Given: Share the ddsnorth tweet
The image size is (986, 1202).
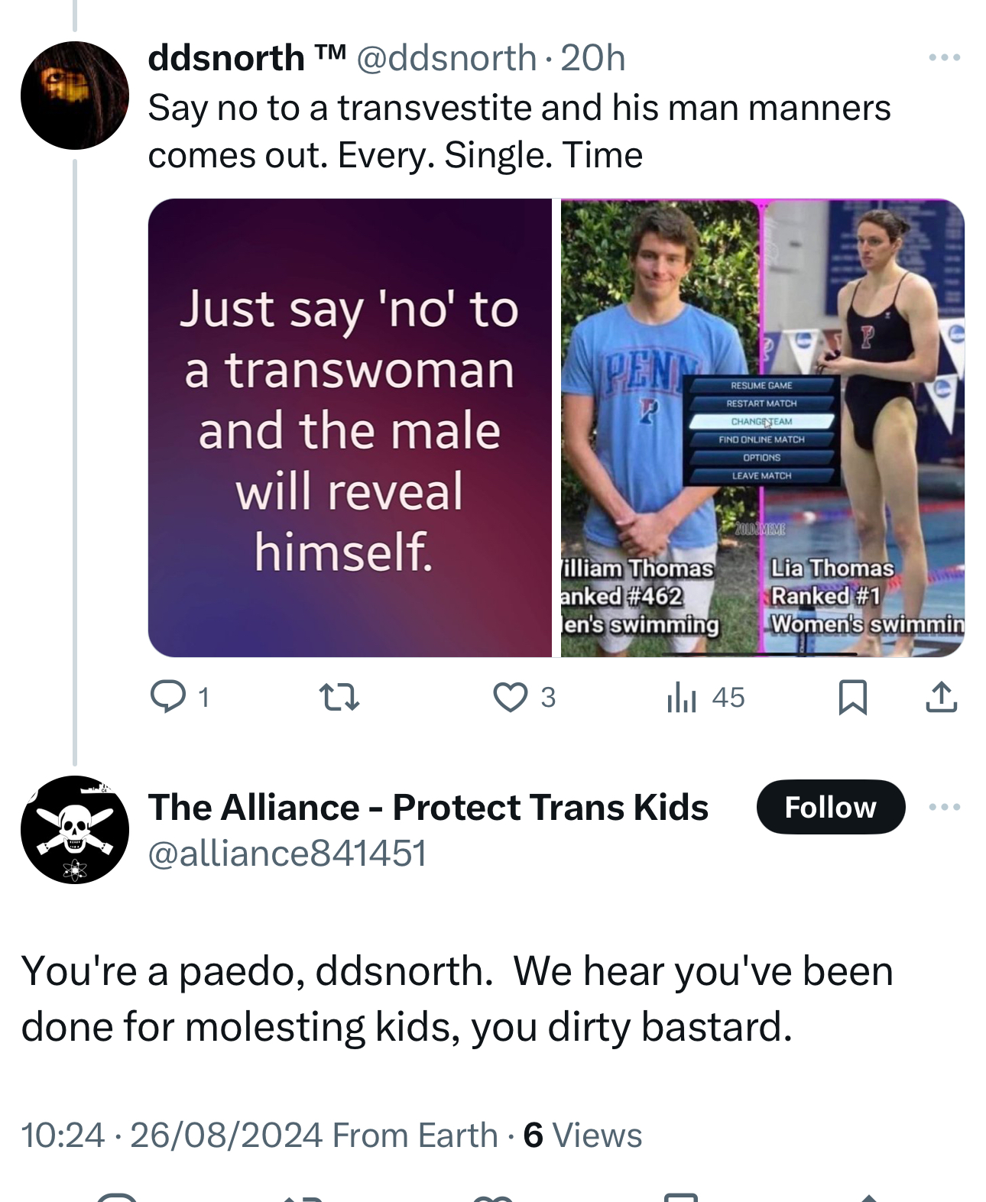Looking at the screenshot, I should tap(941, 697).
